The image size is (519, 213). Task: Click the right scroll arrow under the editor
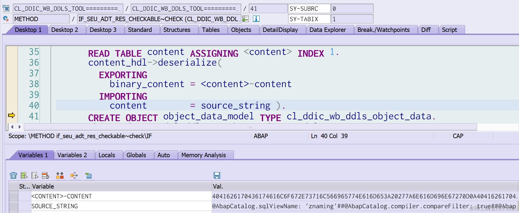point(20,127)
